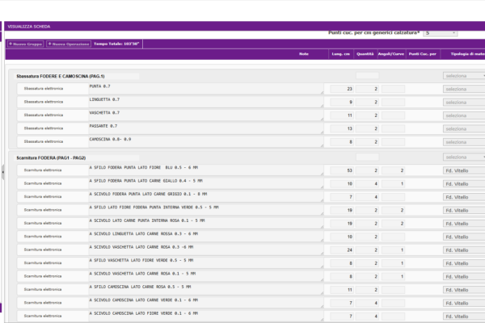Open material dropdown for PUNTA 0.7 row

464,89
